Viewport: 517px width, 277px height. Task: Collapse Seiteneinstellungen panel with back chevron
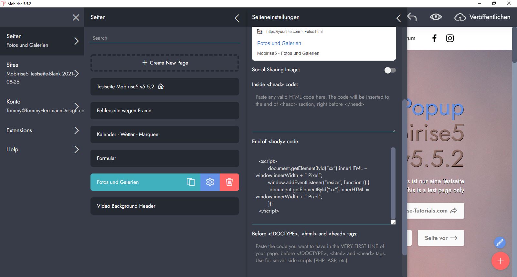(398, 18)
